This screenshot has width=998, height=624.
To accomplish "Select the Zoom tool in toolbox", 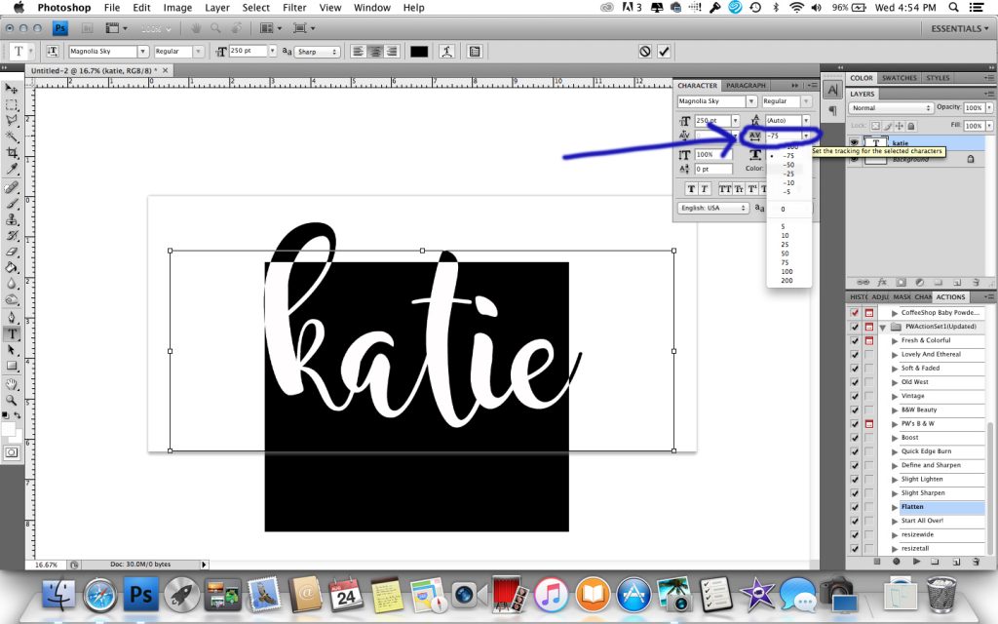I will pos(12,401).
